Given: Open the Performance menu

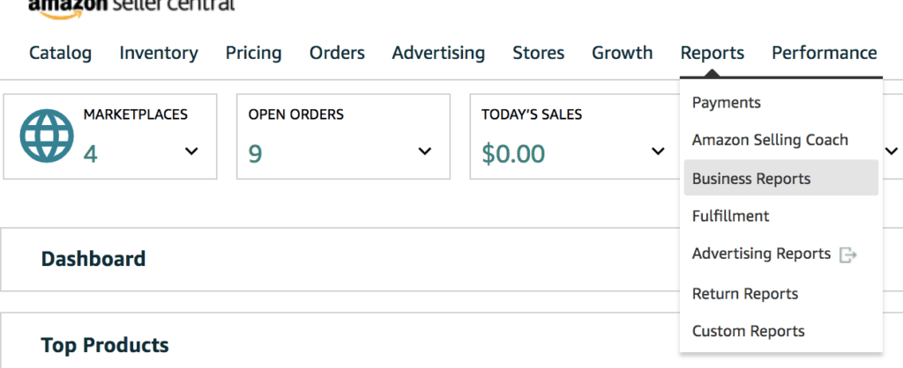Looking at the screenshot, I should click(x=824, y=53).
